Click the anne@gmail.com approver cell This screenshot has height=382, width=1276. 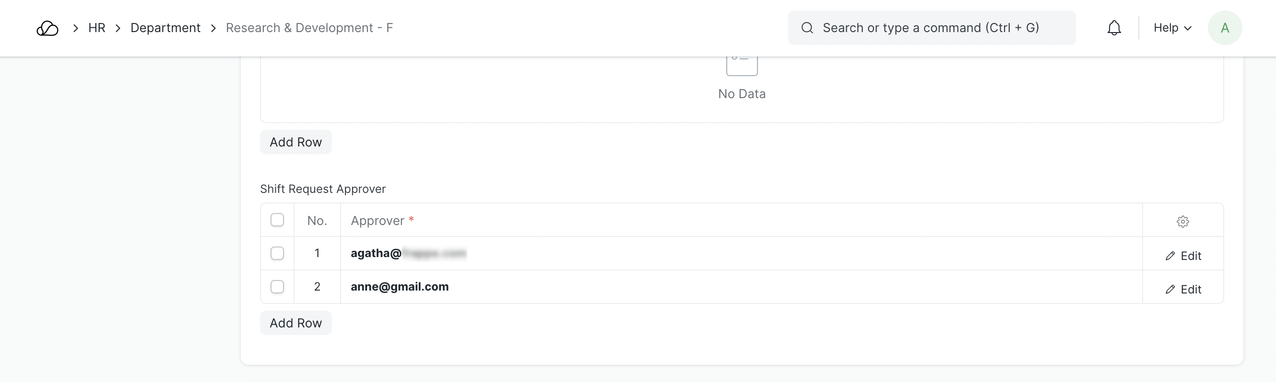[400, 287]
